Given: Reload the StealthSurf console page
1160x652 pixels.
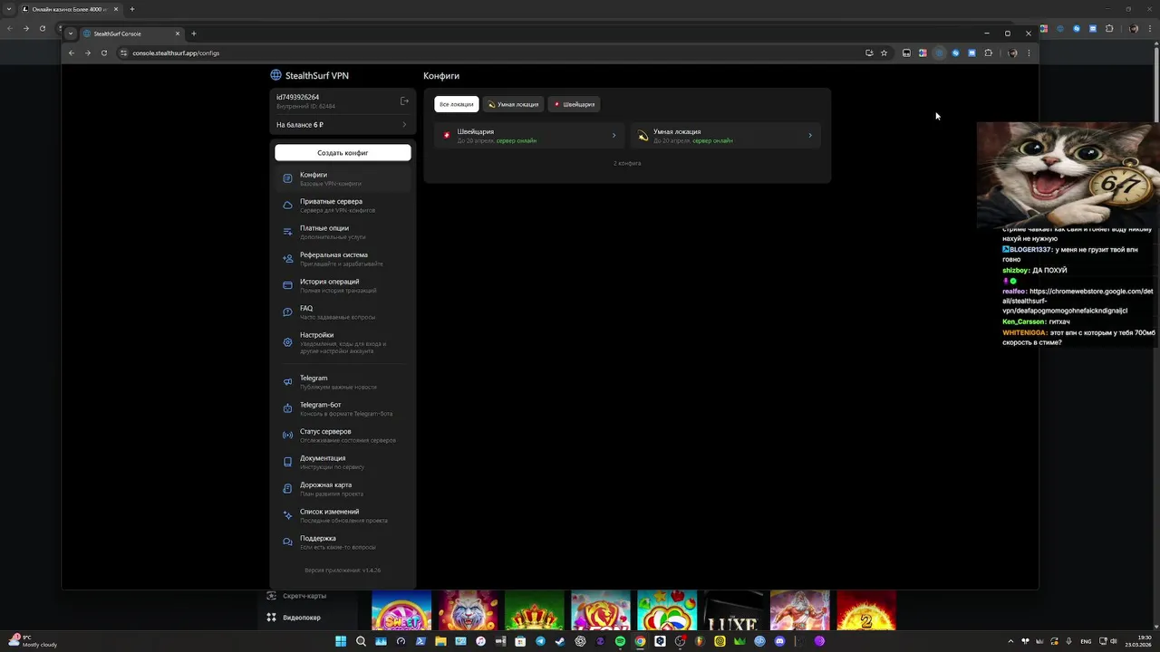Looking at the screenshot, I should click(104, 53).
